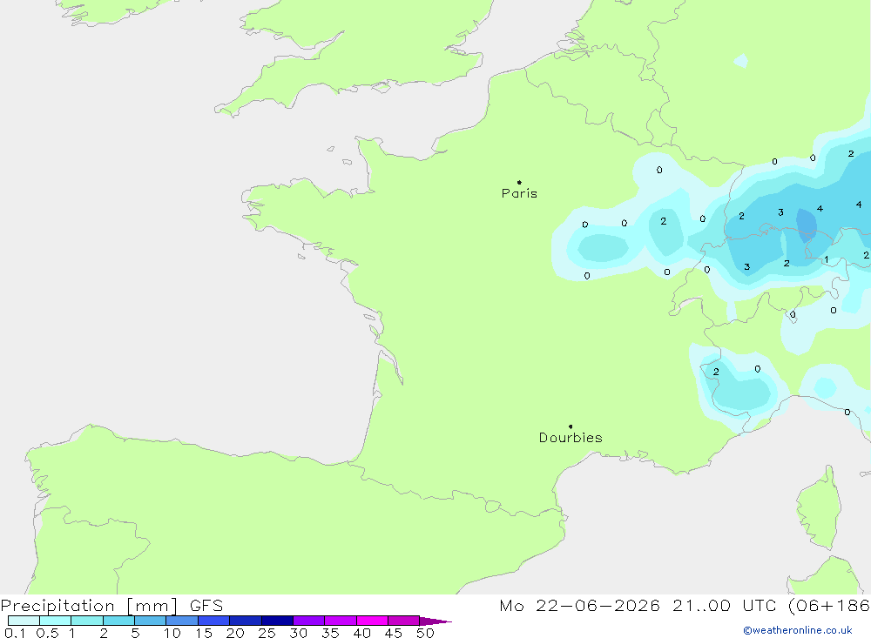Click the Dourbies location dot marker

click(571, 426)
